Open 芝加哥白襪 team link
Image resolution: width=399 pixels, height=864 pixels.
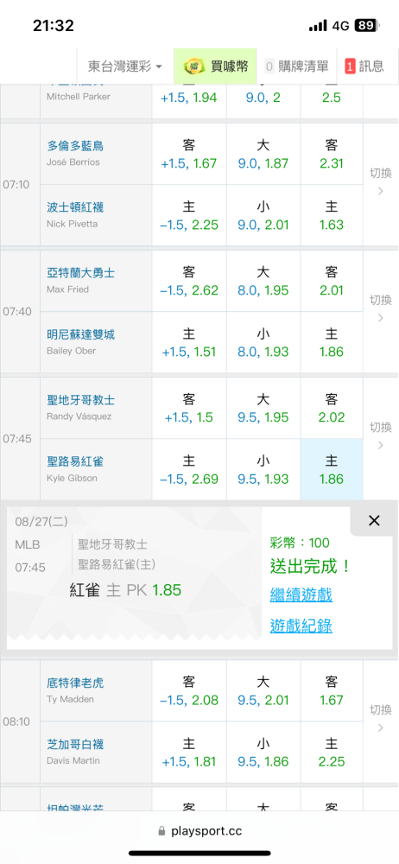click(x=75, y=745)
